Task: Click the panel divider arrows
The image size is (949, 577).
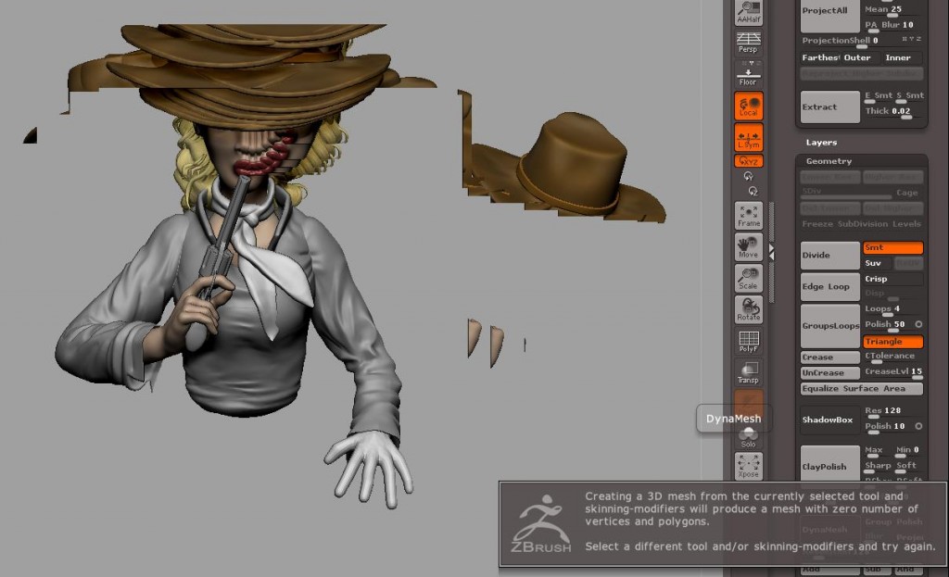Action: [x=772, y=252]
